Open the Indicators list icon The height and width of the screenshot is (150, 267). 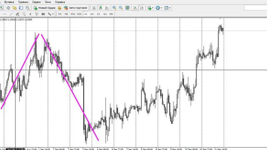(x=149, y=8)
